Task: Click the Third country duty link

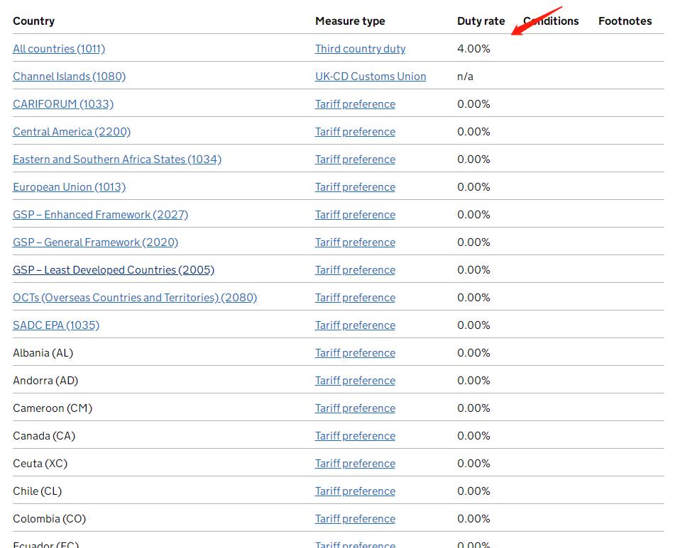Action: tap(361, 49)
